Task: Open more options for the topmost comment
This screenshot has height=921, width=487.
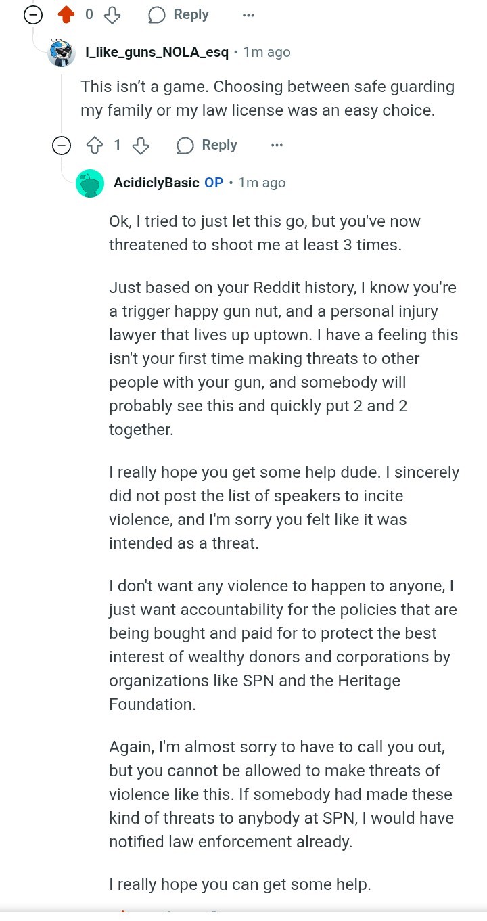Action: point(248,14)
